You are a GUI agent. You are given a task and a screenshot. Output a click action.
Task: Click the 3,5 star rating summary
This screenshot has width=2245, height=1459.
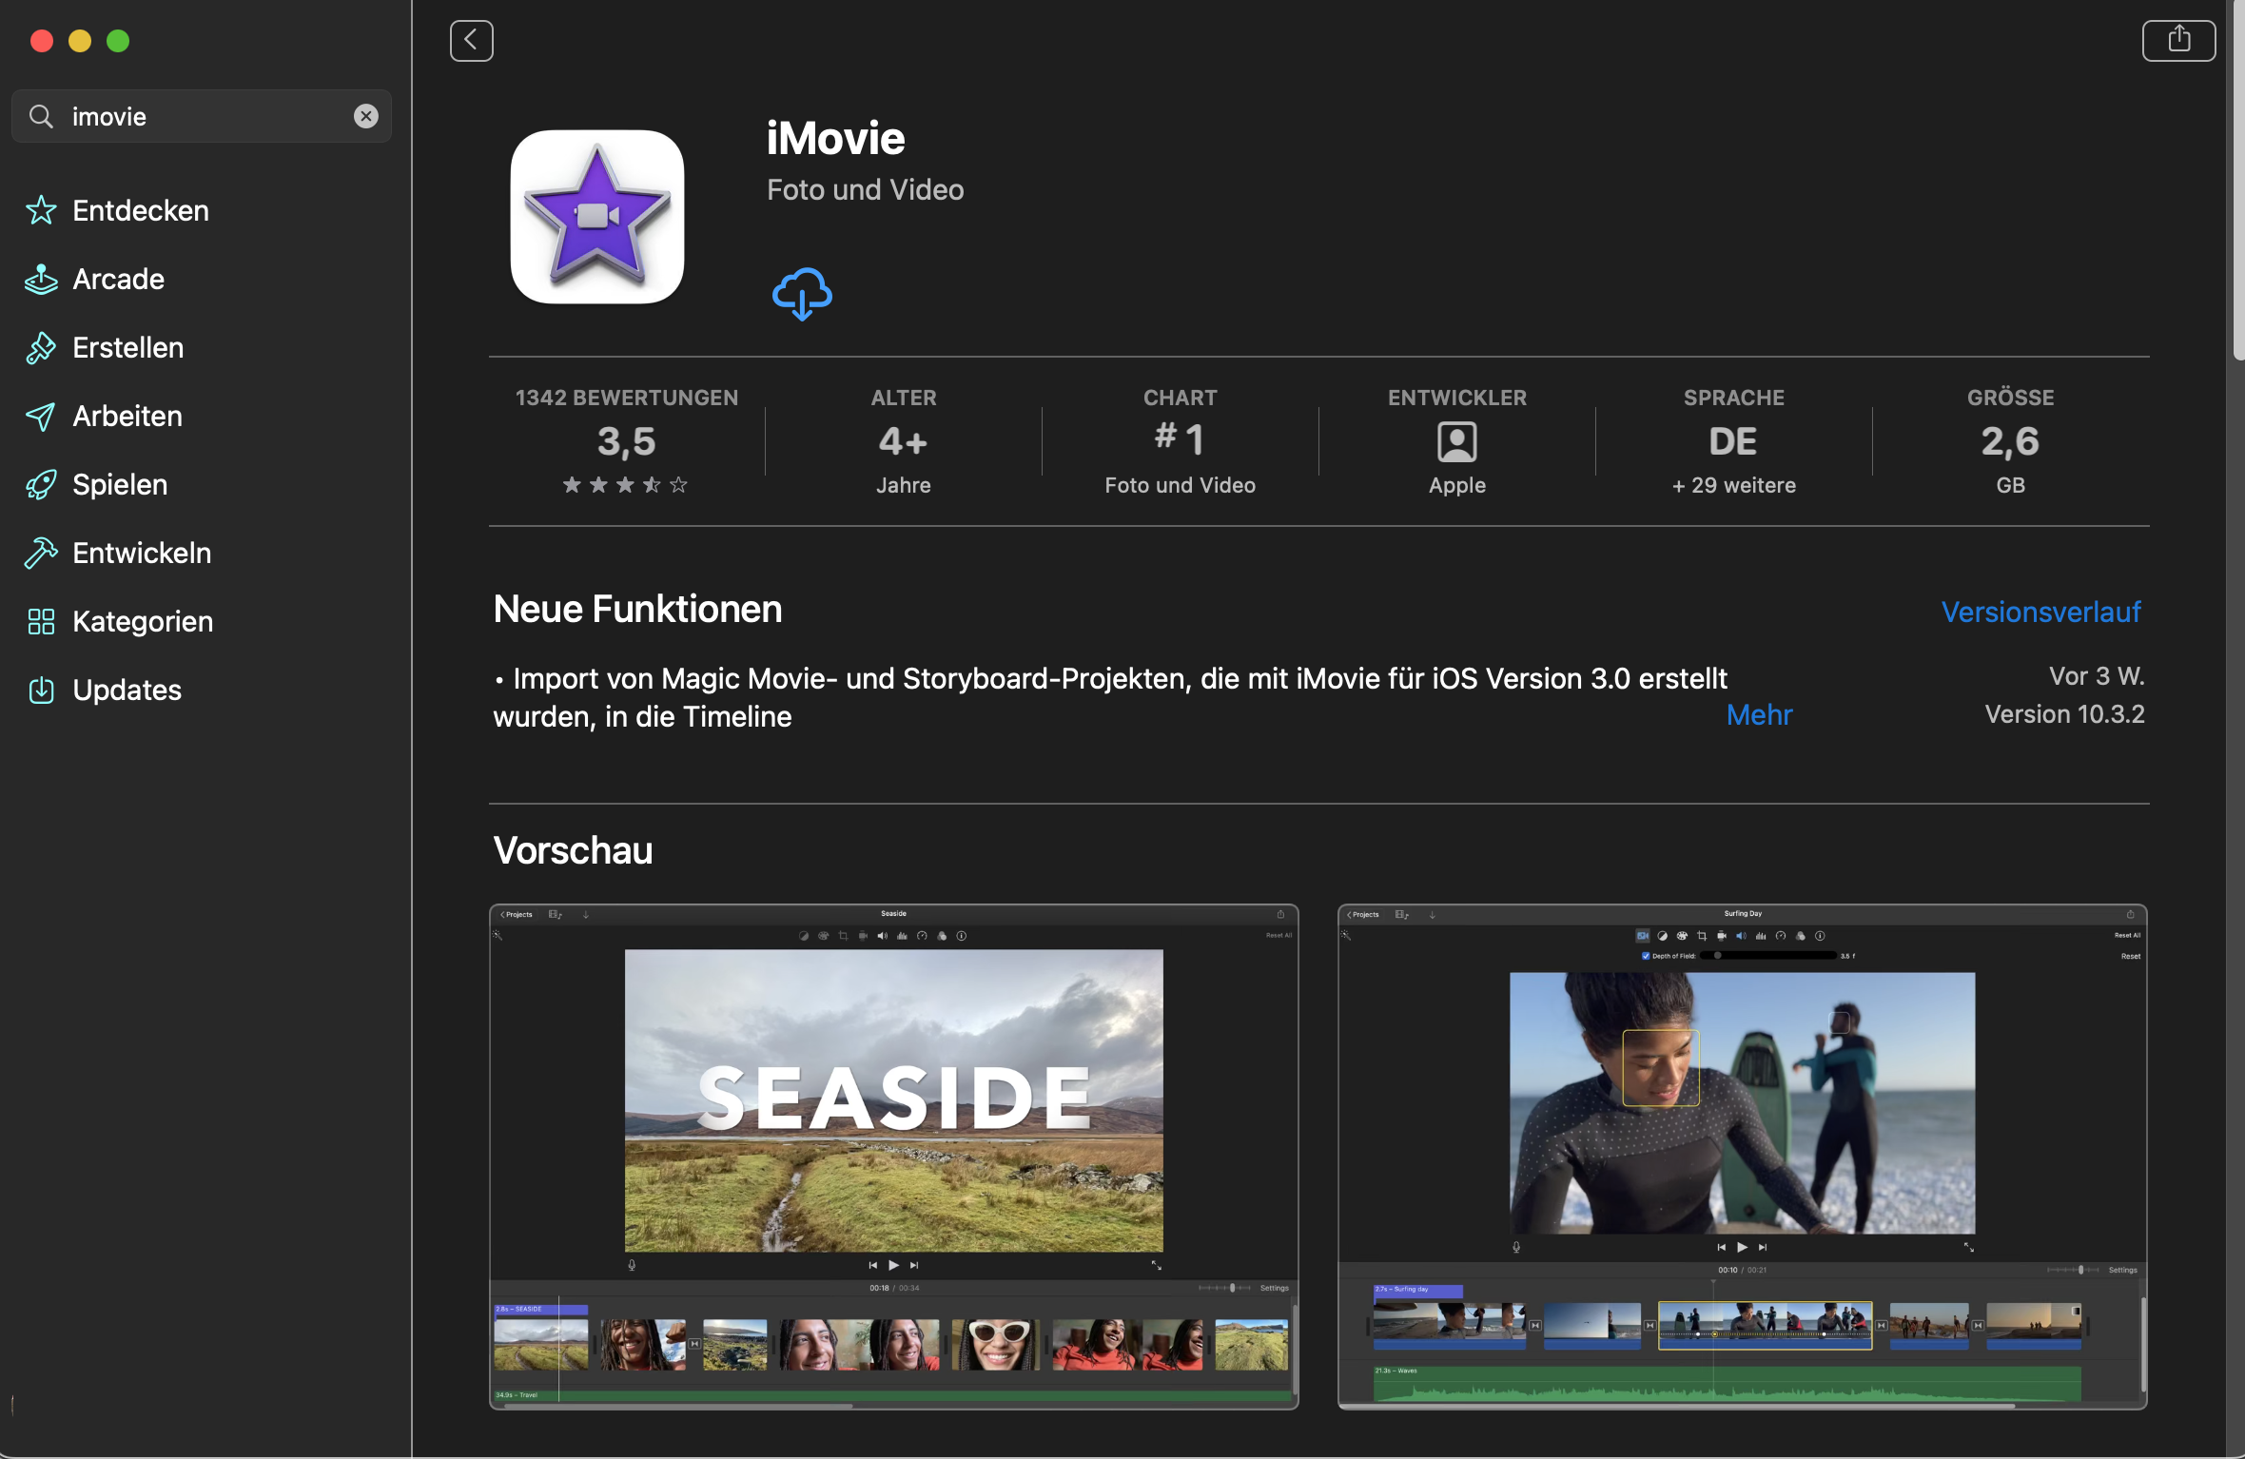tap(626, 443)
